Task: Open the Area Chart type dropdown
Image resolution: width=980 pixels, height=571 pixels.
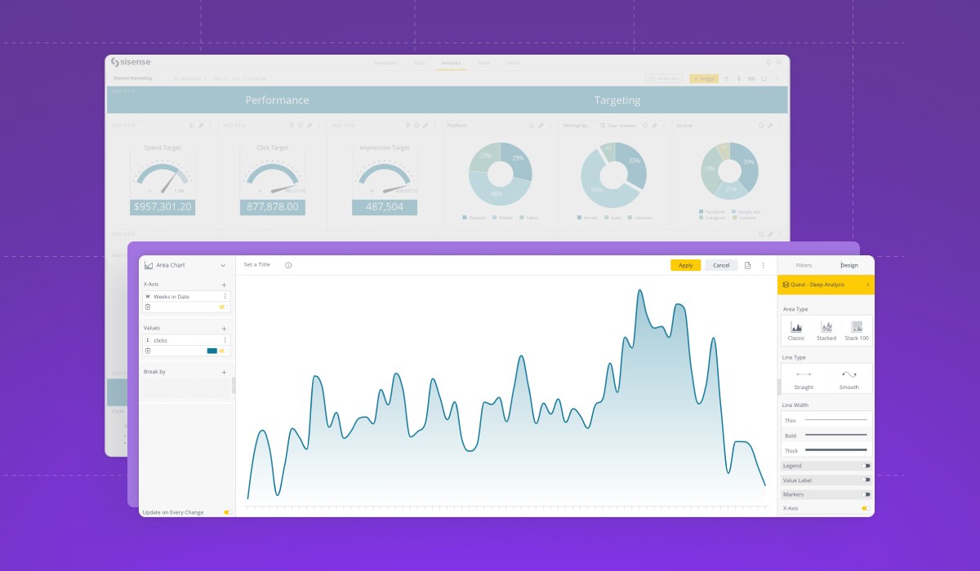Action: pos(223,265)
